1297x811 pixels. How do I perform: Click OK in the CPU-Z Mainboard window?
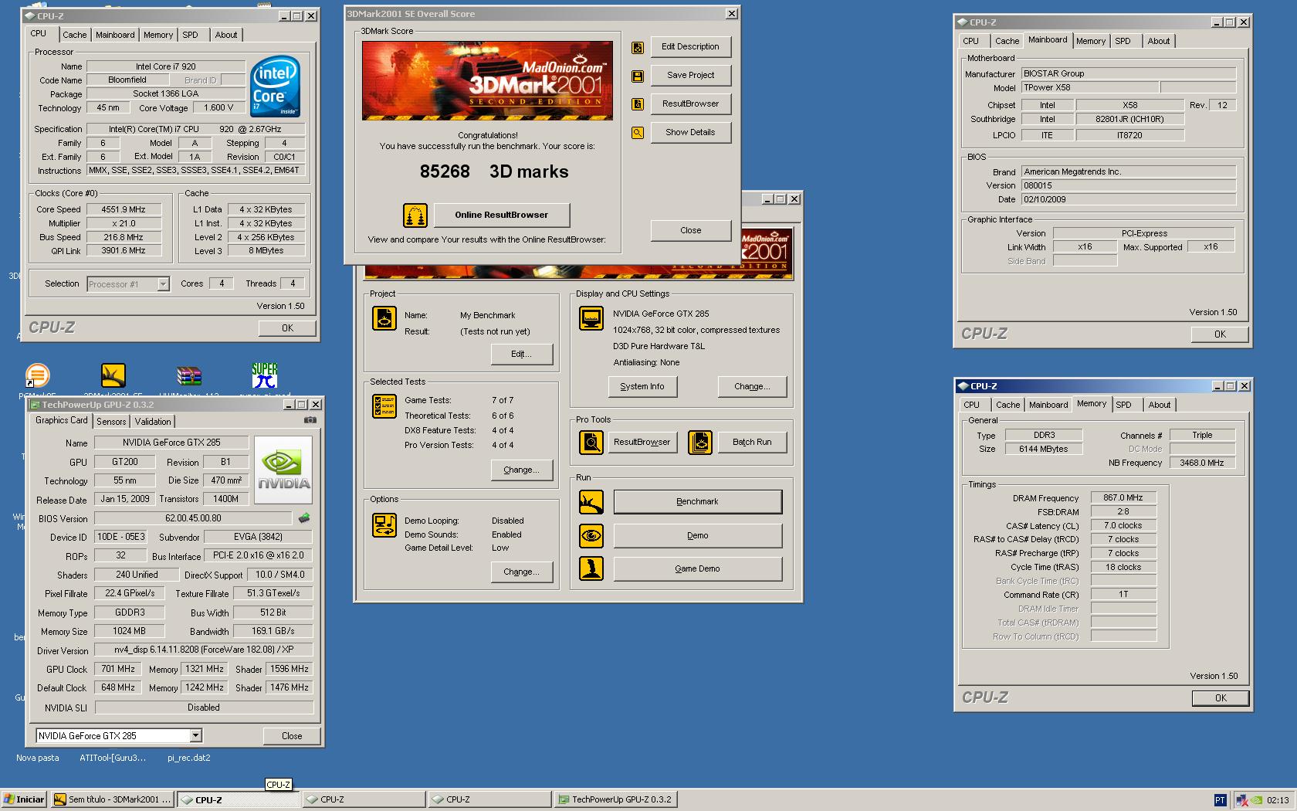1220,334
